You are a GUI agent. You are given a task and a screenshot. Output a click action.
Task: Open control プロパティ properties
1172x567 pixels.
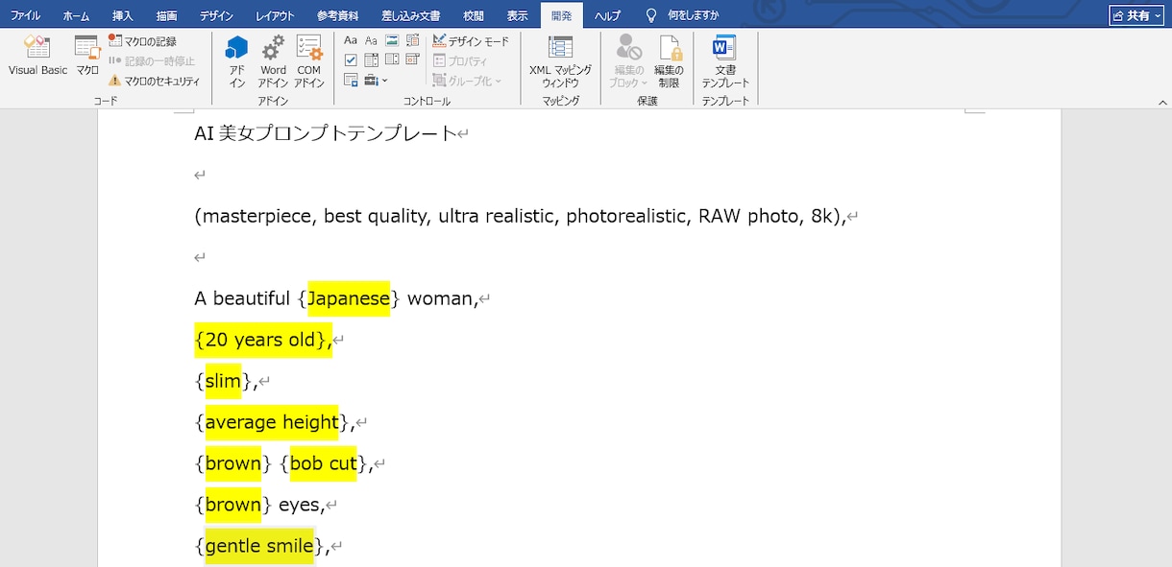[x=461, y=61]
